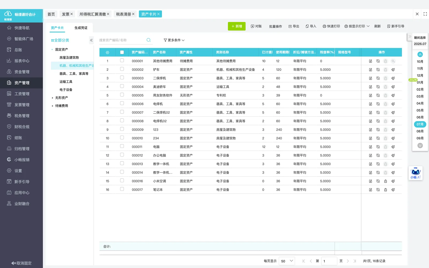Go to the 首页 tab

51,14
